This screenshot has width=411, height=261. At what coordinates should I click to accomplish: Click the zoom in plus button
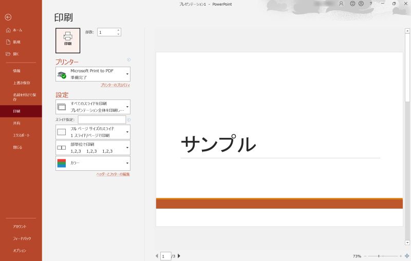pyautogui.click(x=401, y=256)
